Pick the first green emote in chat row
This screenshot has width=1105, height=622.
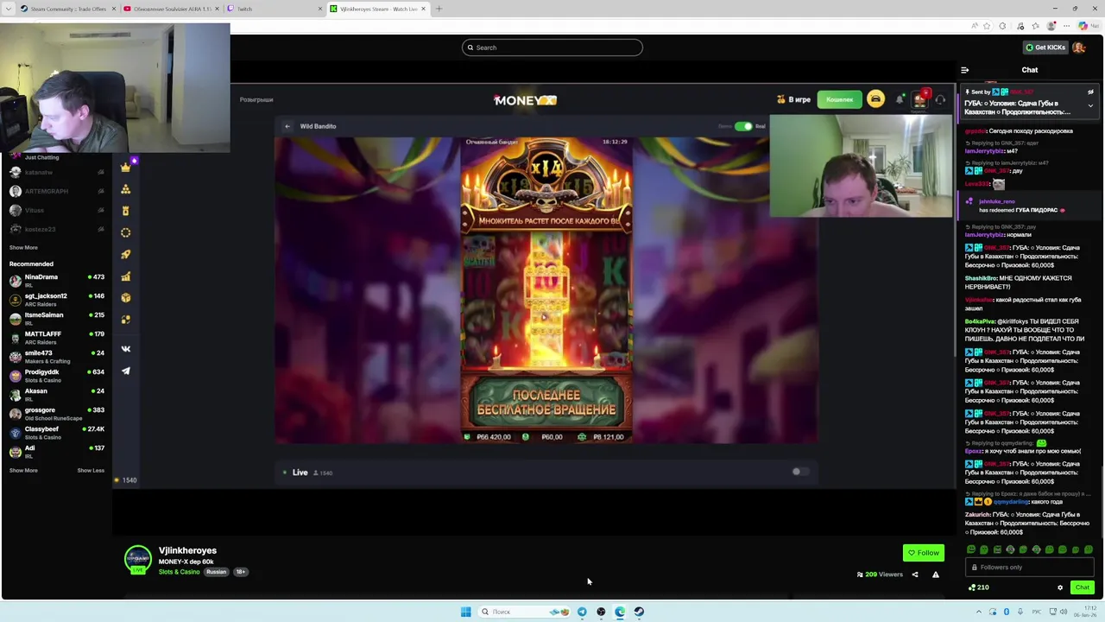971,549
